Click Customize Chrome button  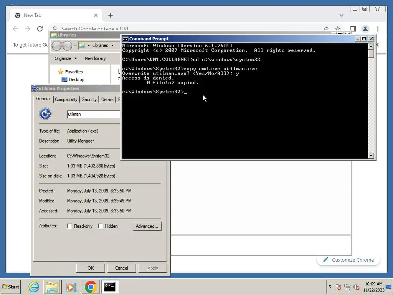348,260
